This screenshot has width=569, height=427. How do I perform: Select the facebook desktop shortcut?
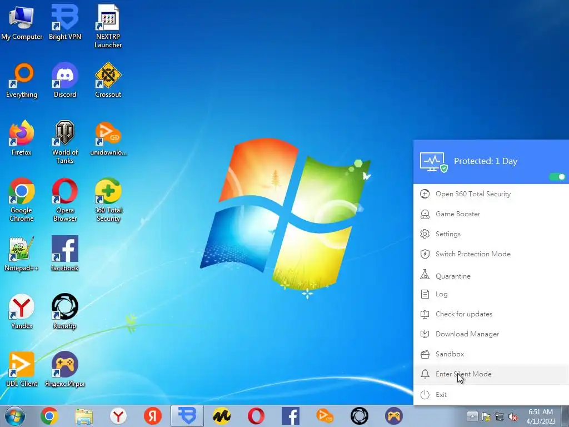click(x=65, y=254)
